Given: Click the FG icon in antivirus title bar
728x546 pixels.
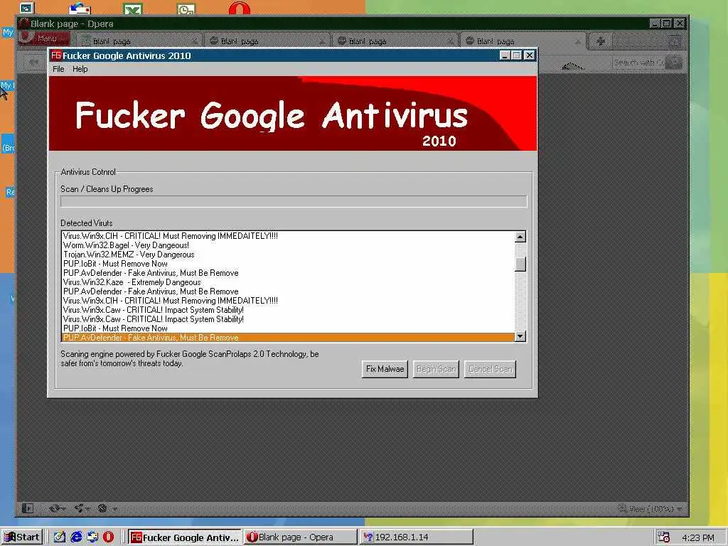Looking at the screenshot, I should coord(56,55).
